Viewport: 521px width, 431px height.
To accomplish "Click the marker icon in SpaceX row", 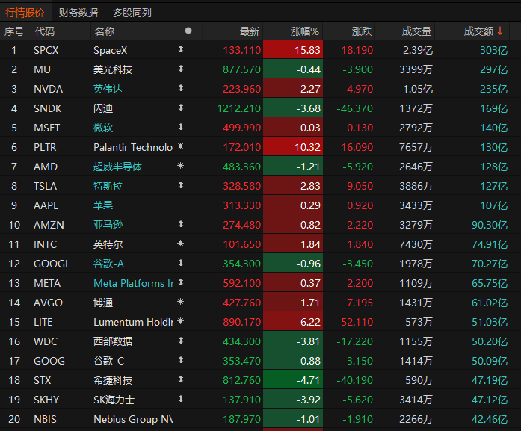I will tap(181, 49).
